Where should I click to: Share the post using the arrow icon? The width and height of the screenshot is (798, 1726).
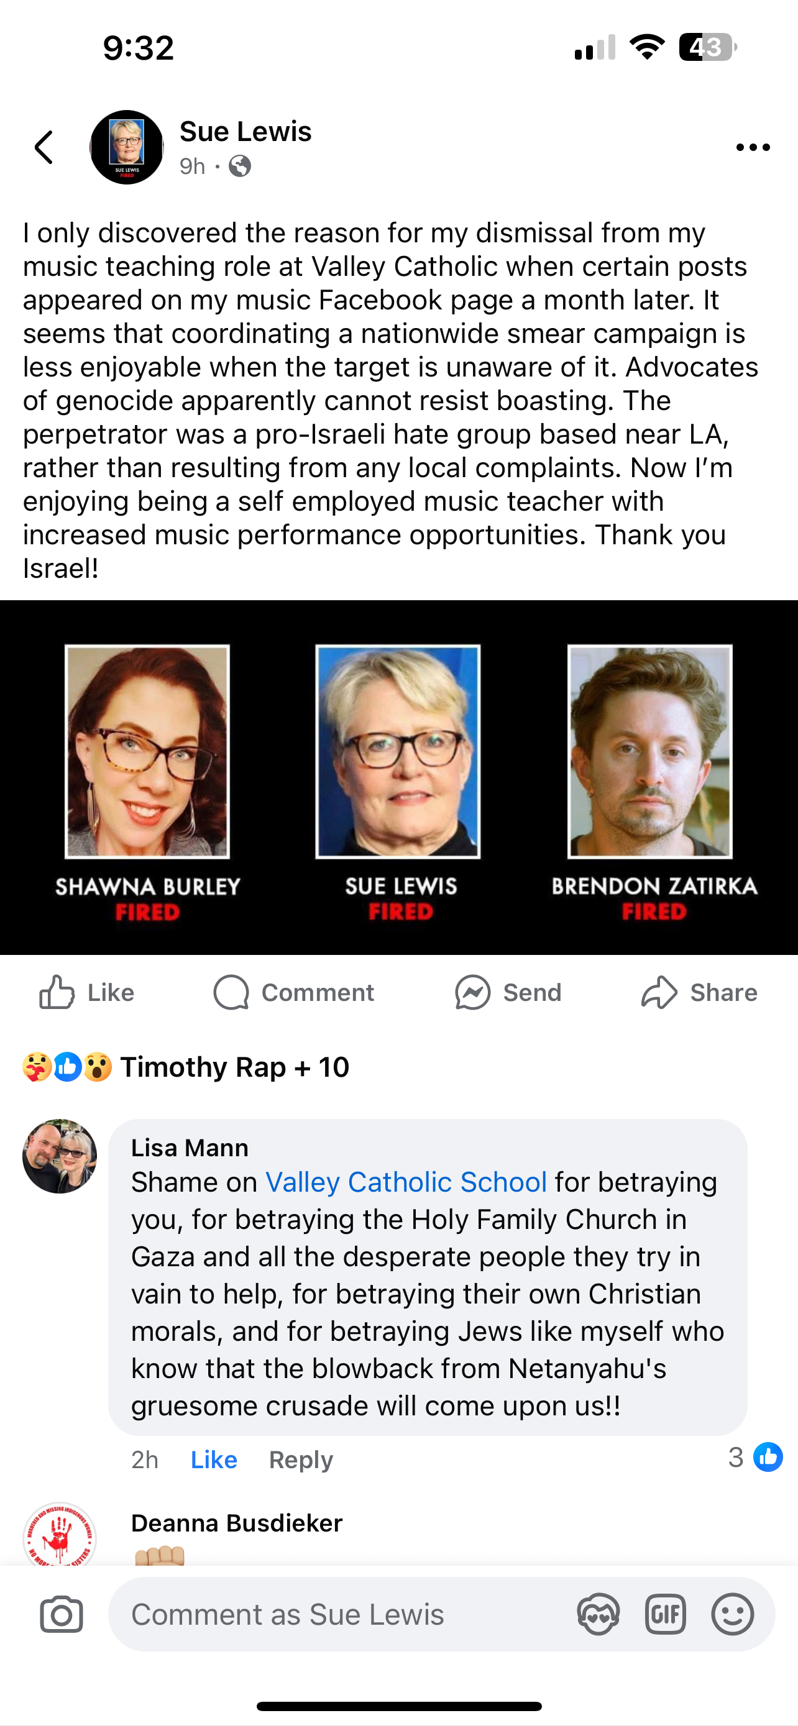(x=699, y=992)
